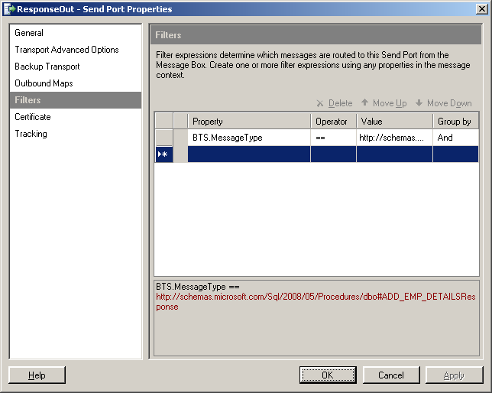Click the send port icon in title bar
The image size is (492, 393).
[x=9, y=9]
